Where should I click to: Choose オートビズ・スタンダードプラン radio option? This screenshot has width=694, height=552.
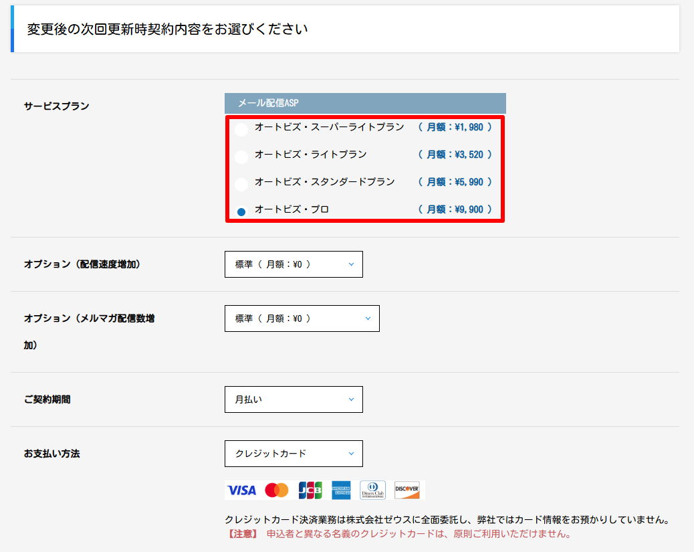click(x=241, y=184)
